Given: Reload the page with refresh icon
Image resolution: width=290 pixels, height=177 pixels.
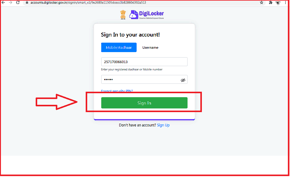Looking at the screenshot, I should point(18,2).
